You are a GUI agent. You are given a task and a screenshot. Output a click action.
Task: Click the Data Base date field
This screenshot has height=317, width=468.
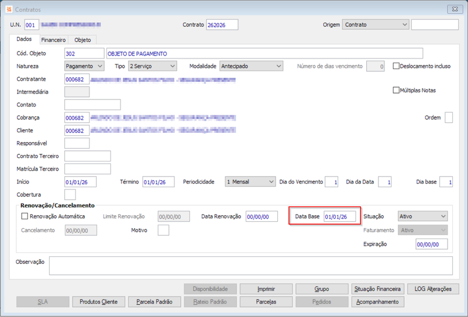click(x=340, y=216)
